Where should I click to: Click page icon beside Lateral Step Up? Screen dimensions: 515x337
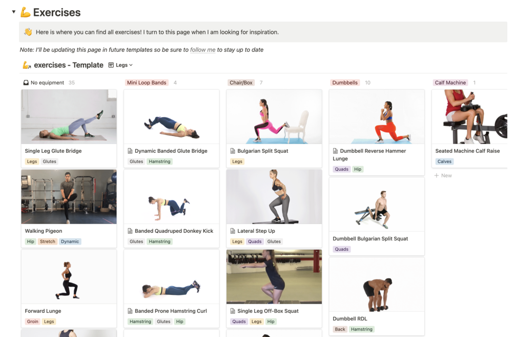coord(233,231)
